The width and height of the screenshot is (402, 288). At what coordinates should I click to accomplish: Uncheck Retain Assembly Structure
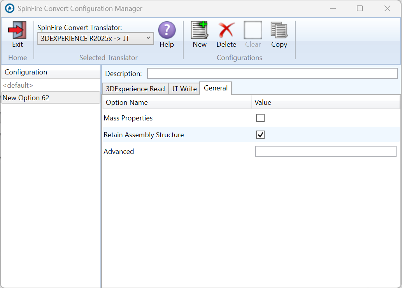pyautogui.click(x=260, y=135)
